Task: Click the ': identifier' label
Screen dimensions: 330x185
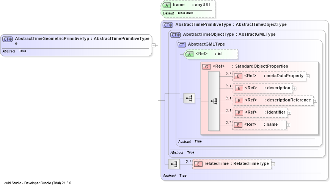Action: coord(275,112)
